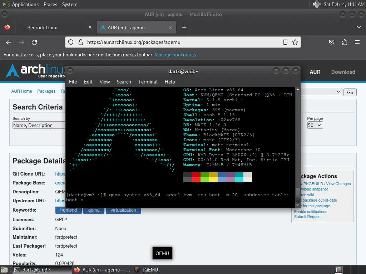Click the terminal window menu button in titlebar

pyautogui.click(x=70, y=70)
